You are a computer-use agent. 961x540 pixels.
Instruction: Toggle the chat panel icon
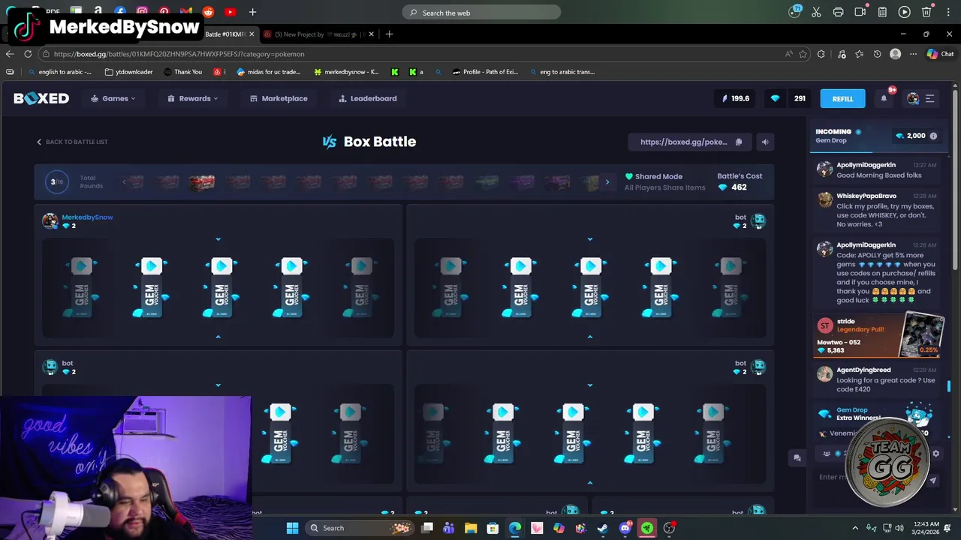pos(797,458)
